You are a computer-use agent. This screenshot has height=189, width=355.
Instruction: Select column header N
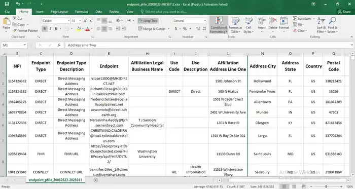pos(262,54)
